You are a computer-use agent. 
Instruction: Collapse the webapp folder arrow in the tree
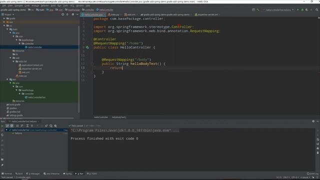coord(10,58)
